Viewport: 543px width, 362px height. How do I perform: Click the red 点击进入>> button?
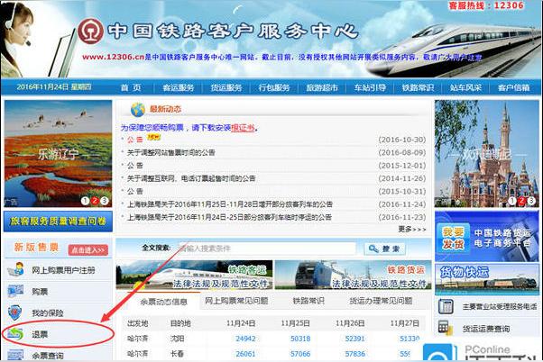87,249
